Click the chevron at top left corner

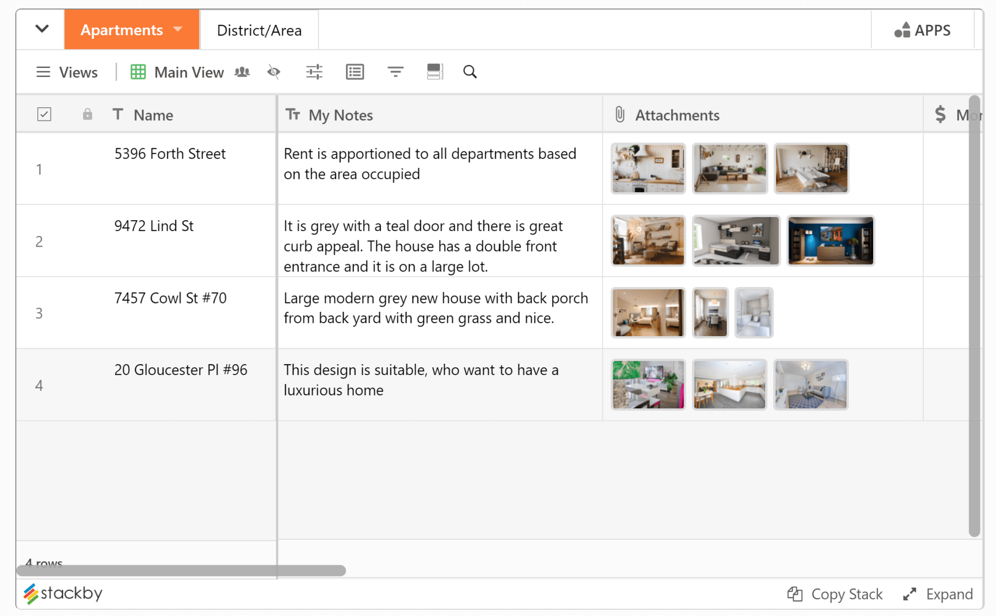[x=40, y=29]
